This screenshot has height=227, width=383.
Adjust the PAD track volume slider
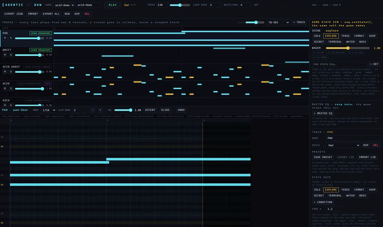click(30, 38)
